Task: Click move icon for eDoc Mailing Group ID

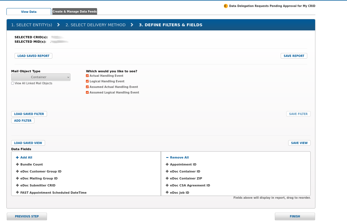Action: [x=17, y=179]
